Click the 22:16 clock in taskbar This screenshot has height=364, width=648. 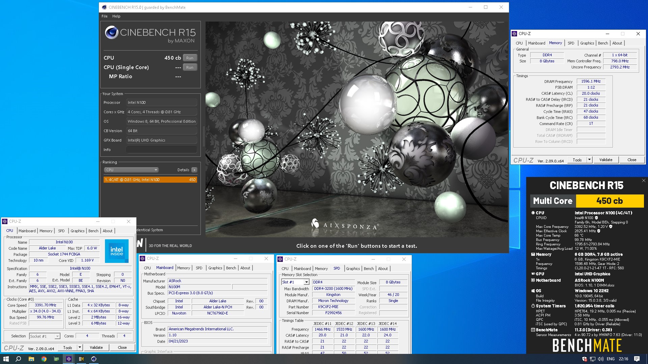pos(623,359)
